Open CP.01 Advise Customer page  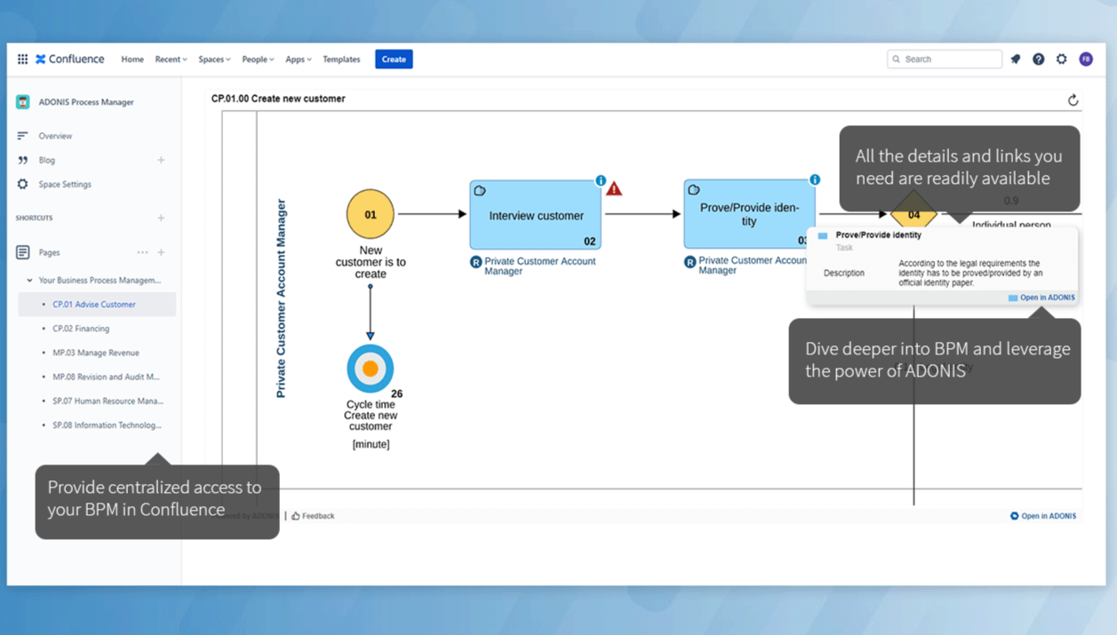(x=94, y=305)
